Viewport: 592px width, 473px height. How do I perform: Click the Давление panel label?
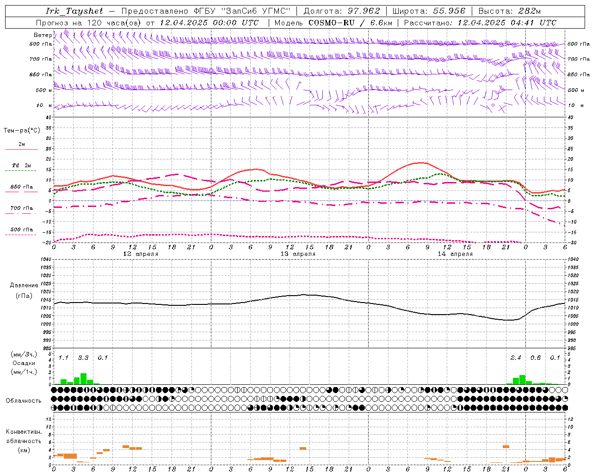(24, 285)
